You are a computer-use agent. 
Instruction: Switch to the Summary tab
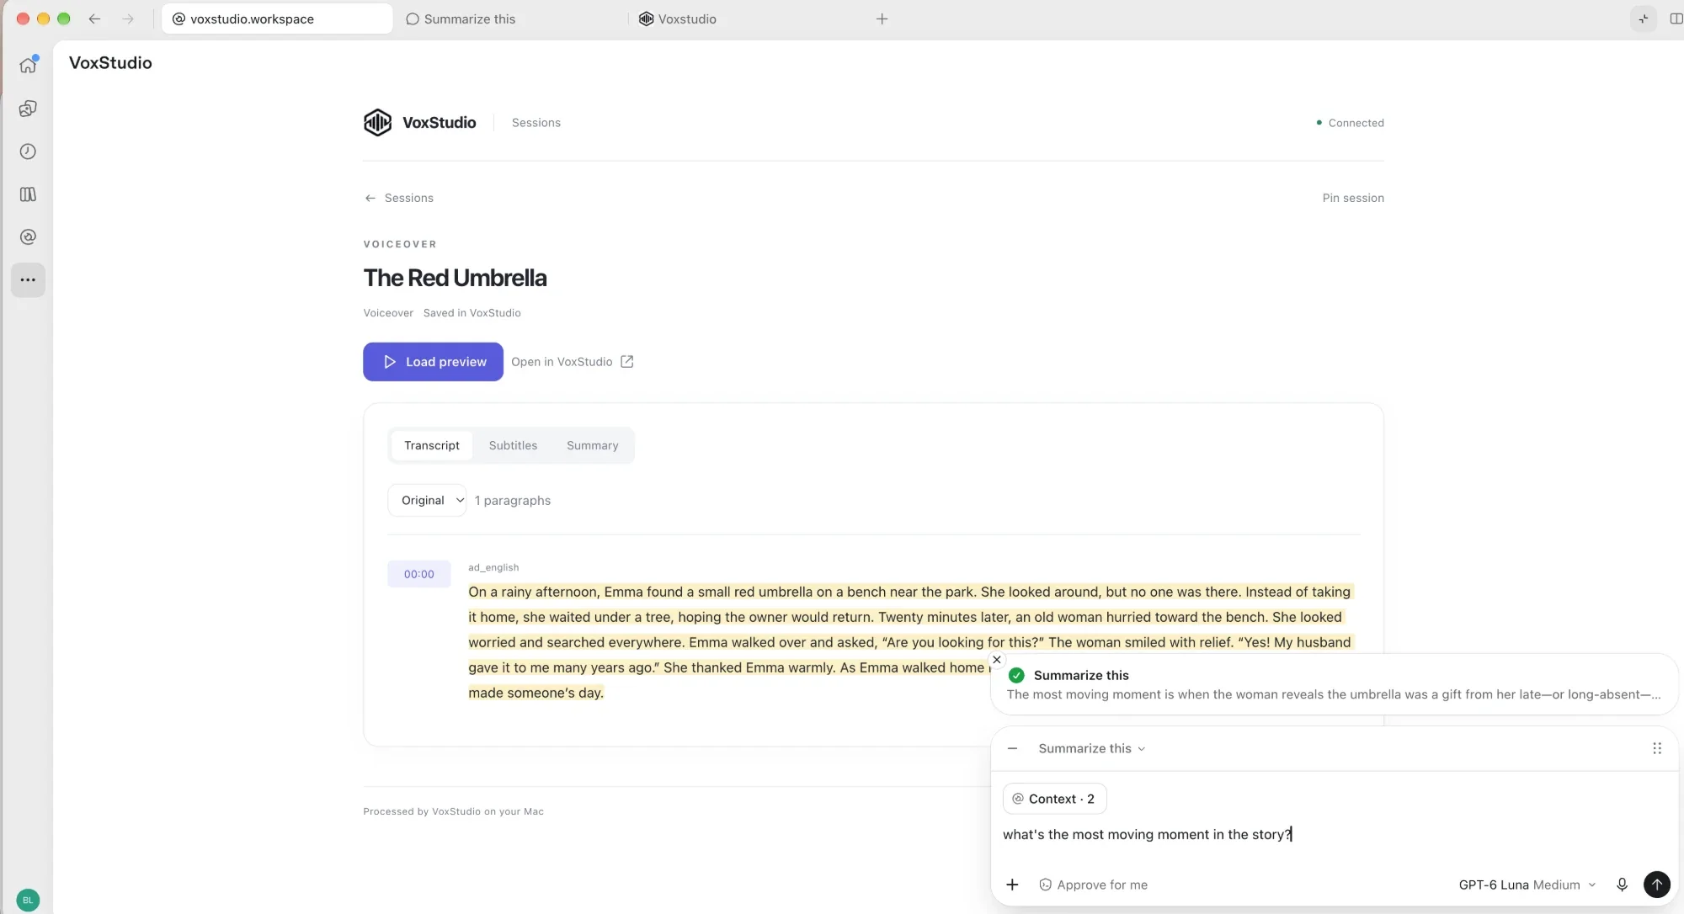[x=592, y=445]
